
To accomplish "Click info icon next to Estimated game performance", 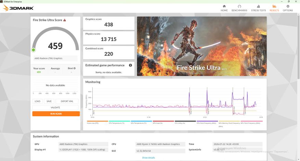I will 130,65.
